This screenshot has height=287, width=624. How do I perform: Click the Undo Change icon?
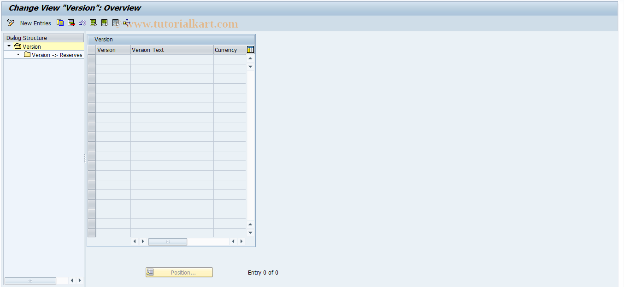tap(82, 23)
